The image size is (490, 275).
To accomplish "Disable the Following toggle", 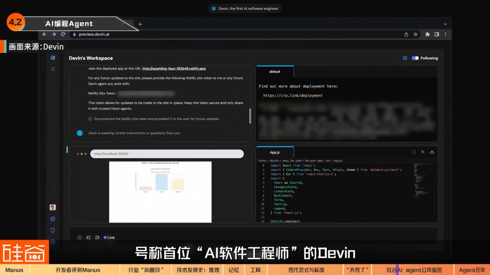I will 414,58.
